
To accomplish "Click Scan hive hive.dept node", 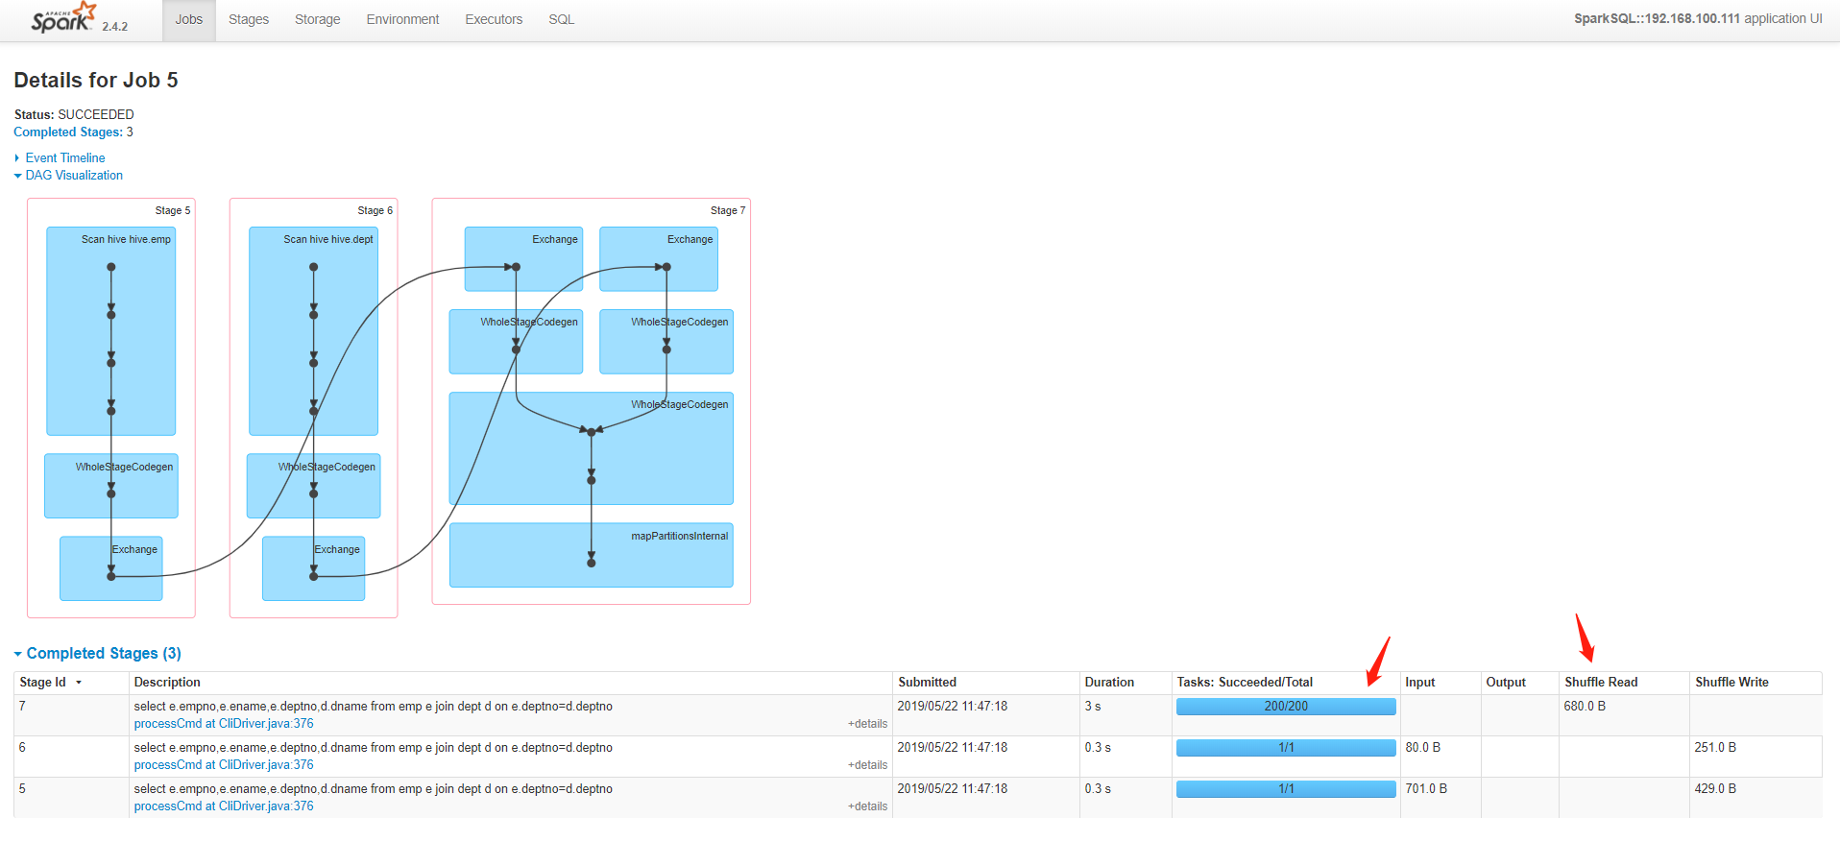I will (313, 331).
